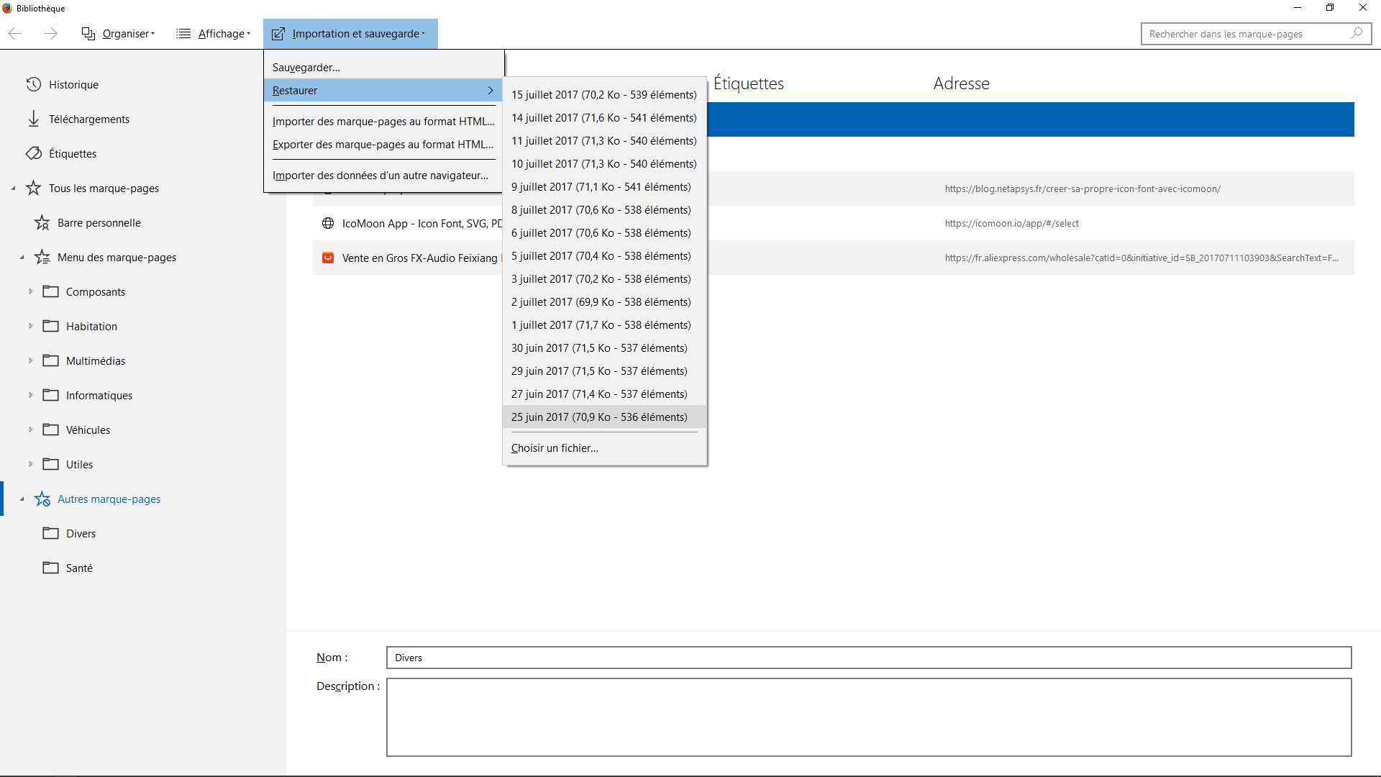Select Importer des marque-pages au format HTML
Image resolution: width=1381 pixels, height=777 pixels.
point(383,121)
